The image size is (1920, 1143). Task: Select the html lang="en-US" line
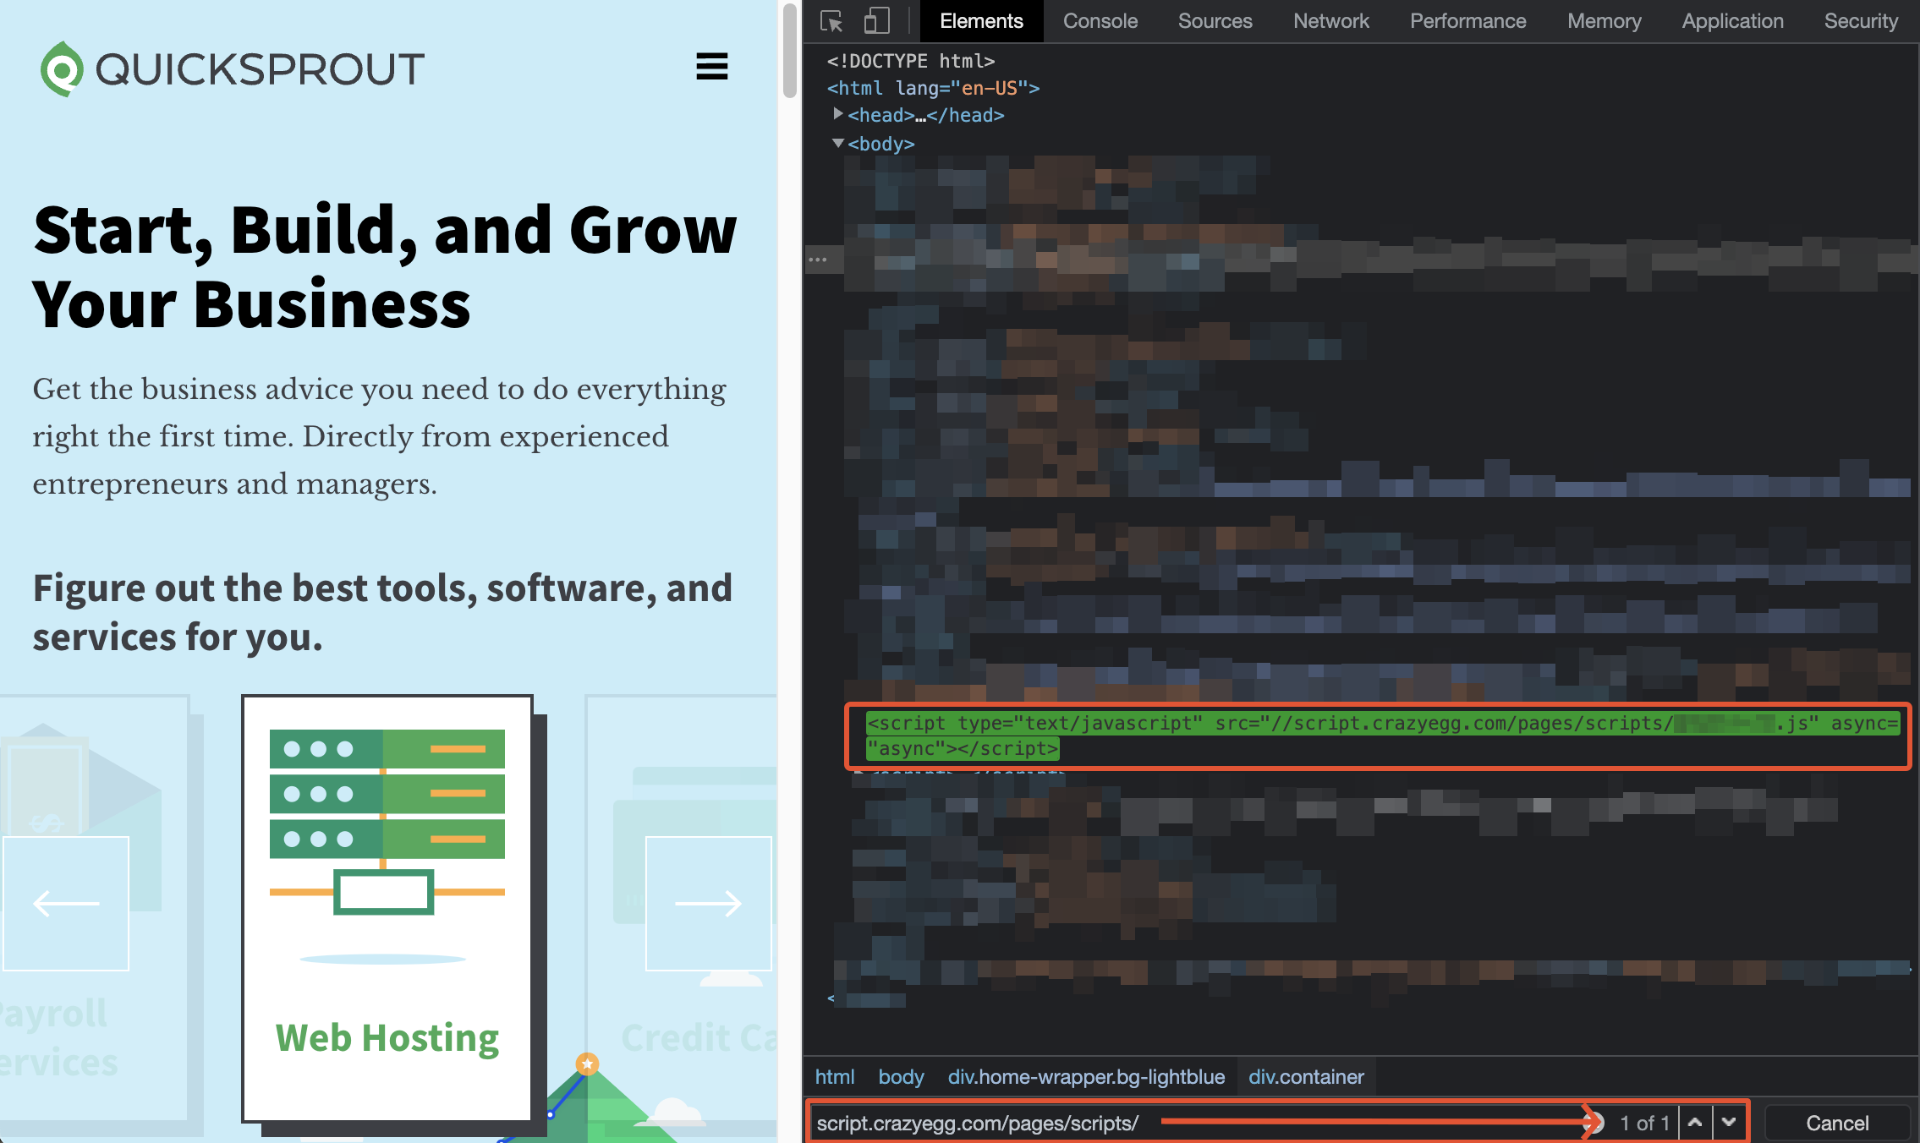933,88
